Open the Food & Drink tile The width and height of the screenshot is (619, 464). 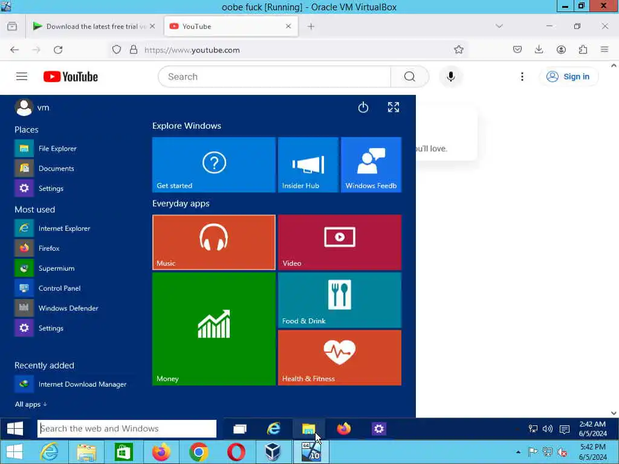(340, 300)
